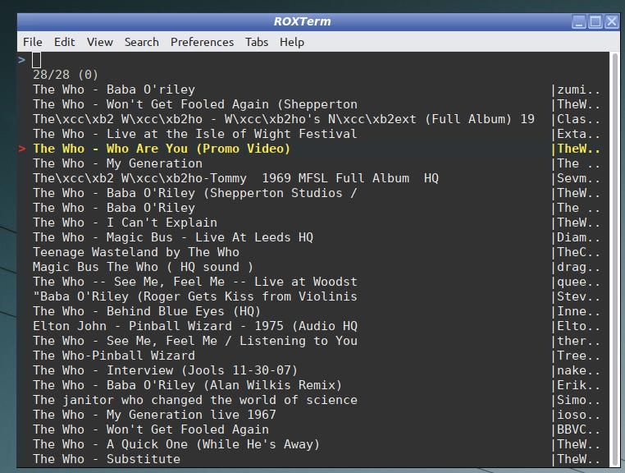Click uploader 'Inne..' channel text
This screenshot has width=625, height=473.
click(578, 311)
